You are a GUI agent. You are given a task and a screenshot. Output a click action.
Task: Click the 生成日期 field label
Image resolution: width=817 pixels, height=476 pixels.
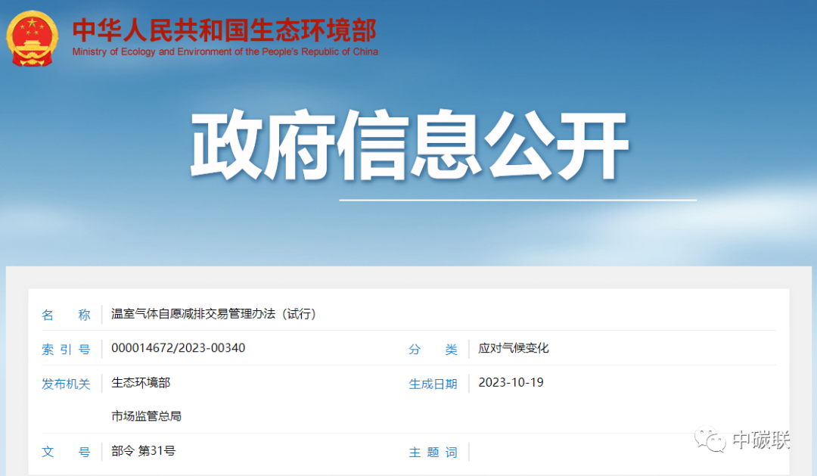click(x=433, y=384)
